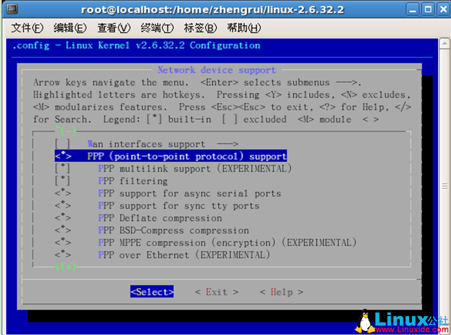
Task: Select 'PPP support for sync tty ports' text
Action: (x=179, y=205)
